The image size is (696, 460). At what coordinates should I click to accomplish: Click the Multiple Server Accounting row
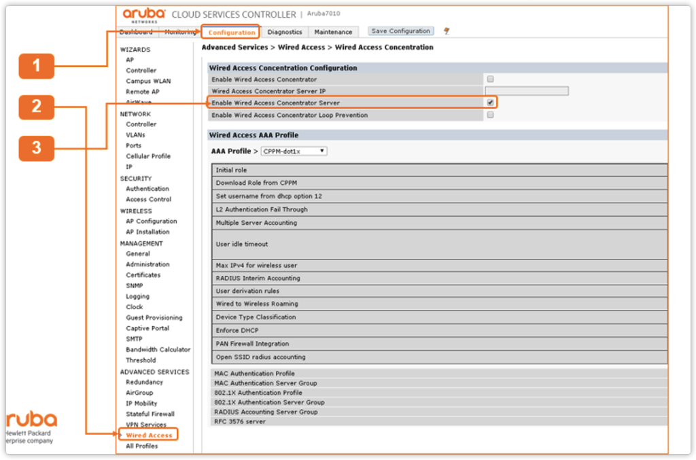tap(440, 223)
